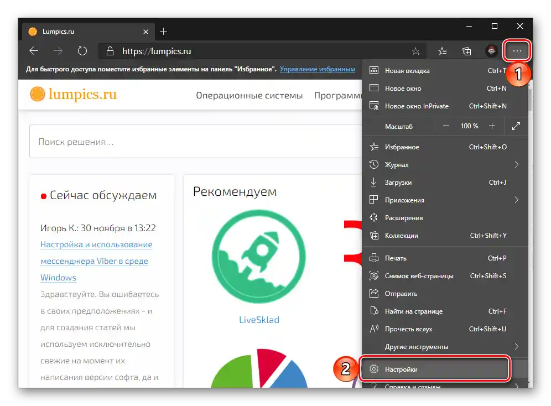The height and width of the screenshot is (406, 551).
Task: Click the pie chart thumbnail
Action: [x=259, y=368]
